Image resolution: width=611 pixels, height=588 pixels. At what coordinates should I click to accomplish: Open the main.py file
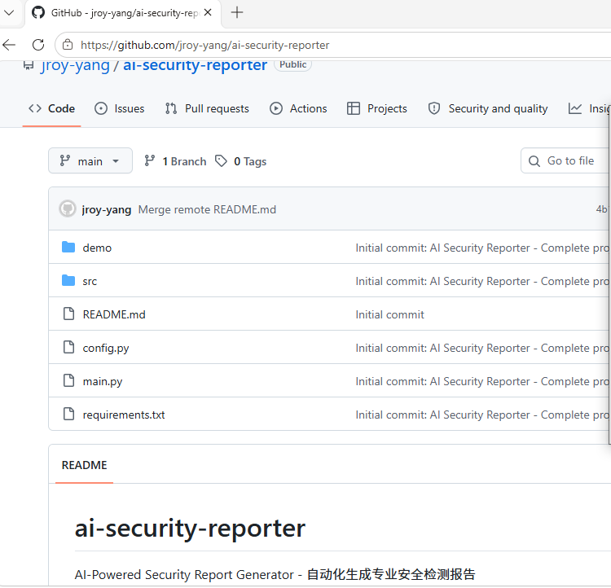(103, 381)
